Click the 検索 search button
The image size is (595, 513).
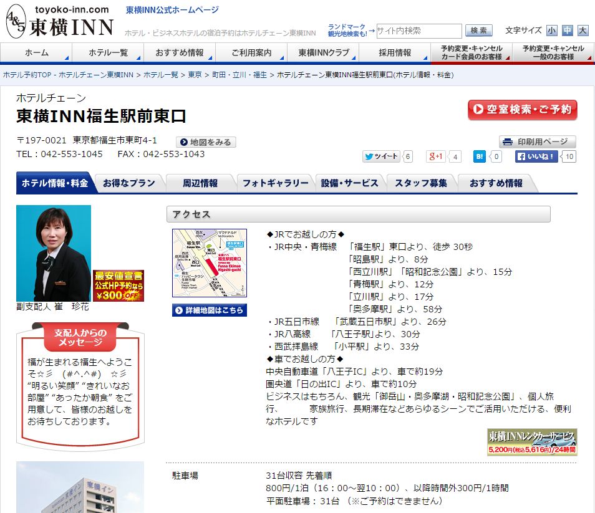478,31
